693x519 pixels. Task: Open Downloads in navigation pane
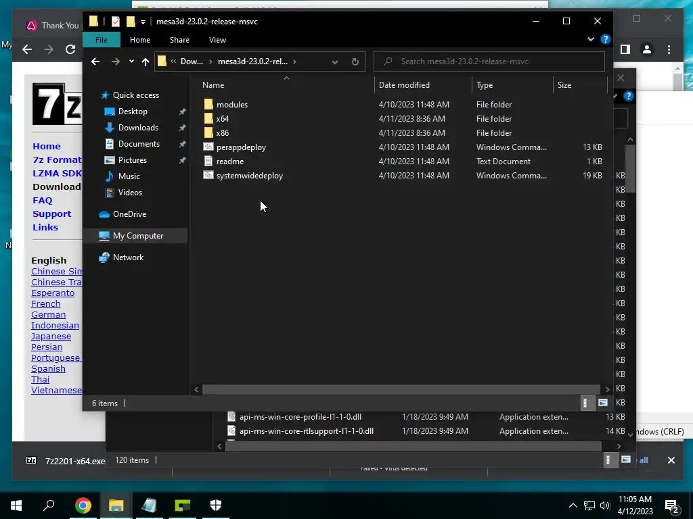(138, 128)
